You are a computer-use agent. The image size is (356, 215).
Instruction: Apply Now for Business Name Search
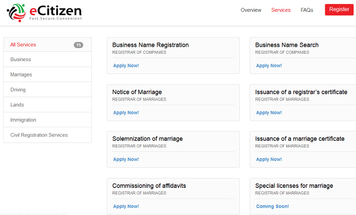[269, 66]
